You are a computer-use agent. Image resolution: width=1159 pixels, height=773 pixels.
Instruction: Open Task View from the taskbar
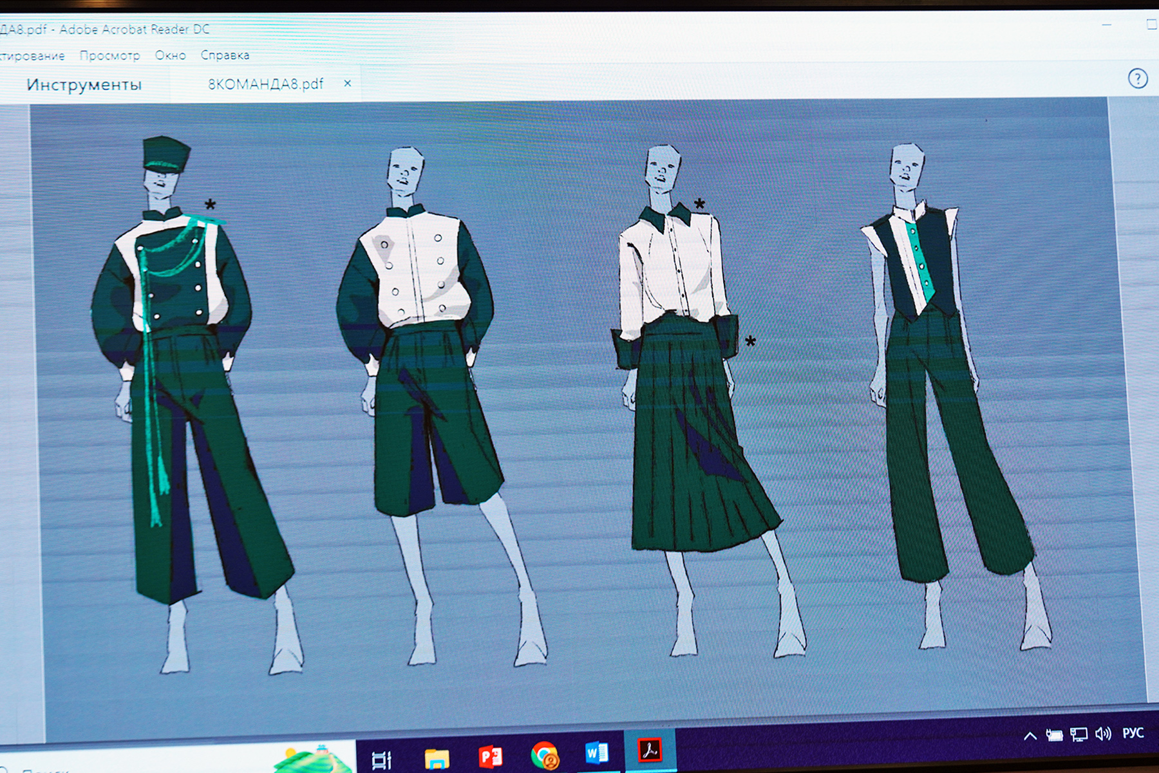click(x=382, y=760)
